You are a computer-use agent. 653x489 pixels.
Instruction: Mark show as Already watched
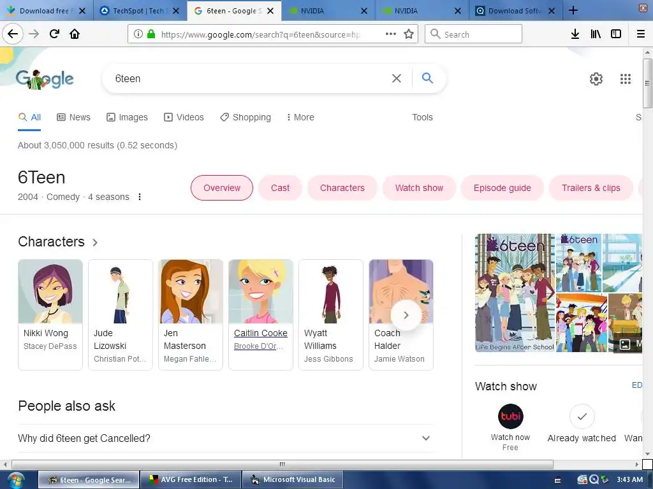(x=582, y=416)
